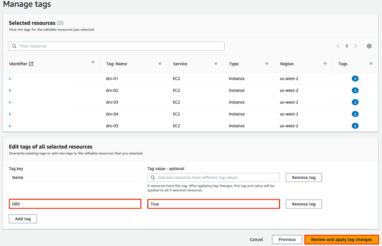Viewport: 382px width, 246px height.
Task: Open the Region column filter dropdown
Action: pyautogui.click(x=325, y=64)
